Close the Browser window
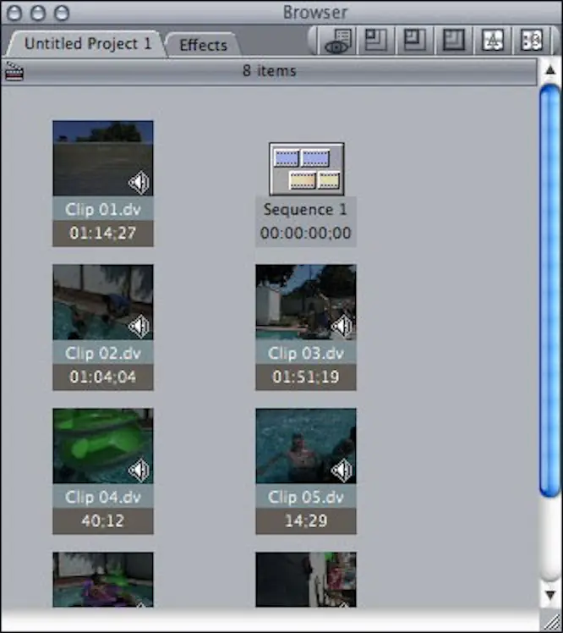Image resolution: width=563 pixels, height=633 pixels. coord(14,13)
